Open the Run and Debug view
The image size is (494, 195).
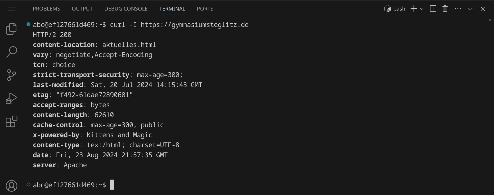[12, 98]
